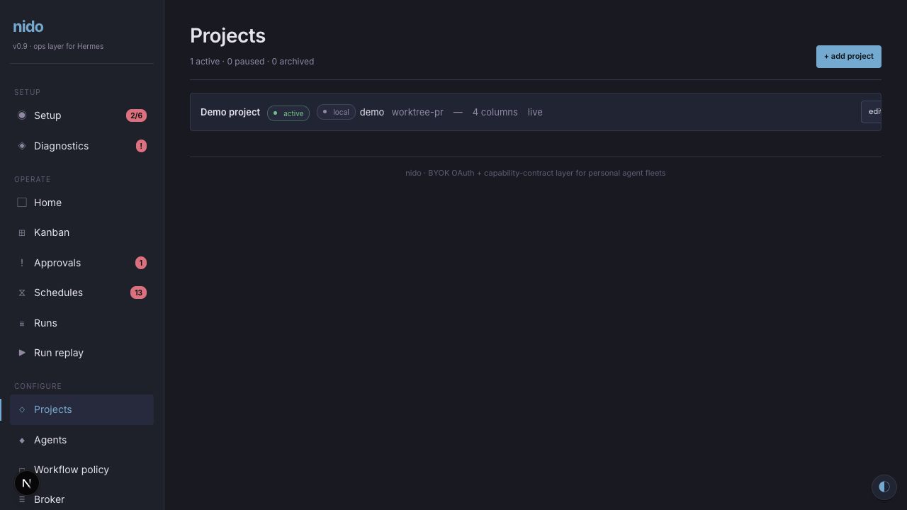Viewport: 907px width, 510px height.
Task: Click the Schedules count badge 13
Action: 138,293
